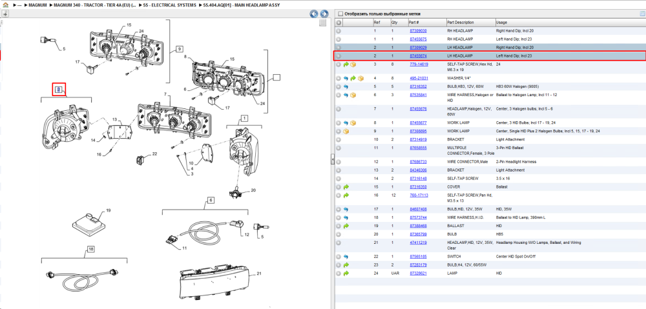646x309 pixels.
Task: Click package icon on WORK LAMP 87308895 row
Action: click(346, 131)
